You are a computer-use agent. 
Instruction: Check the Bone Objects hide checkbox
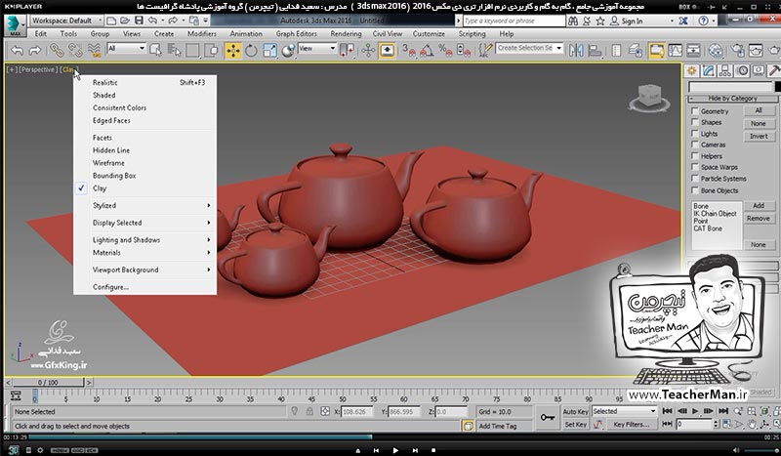pyautogui.click(x=694, y=189)
